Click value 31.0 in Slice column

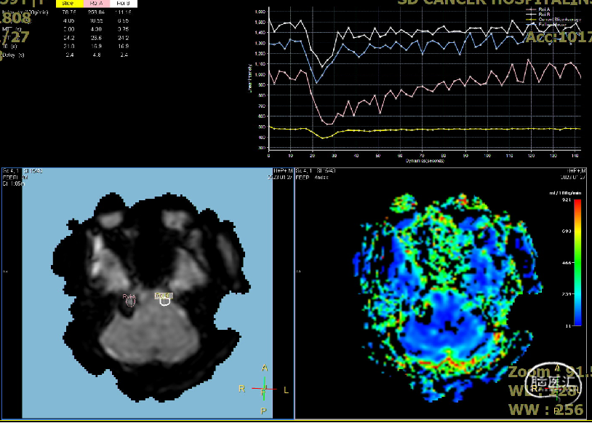tap(69, 47)
